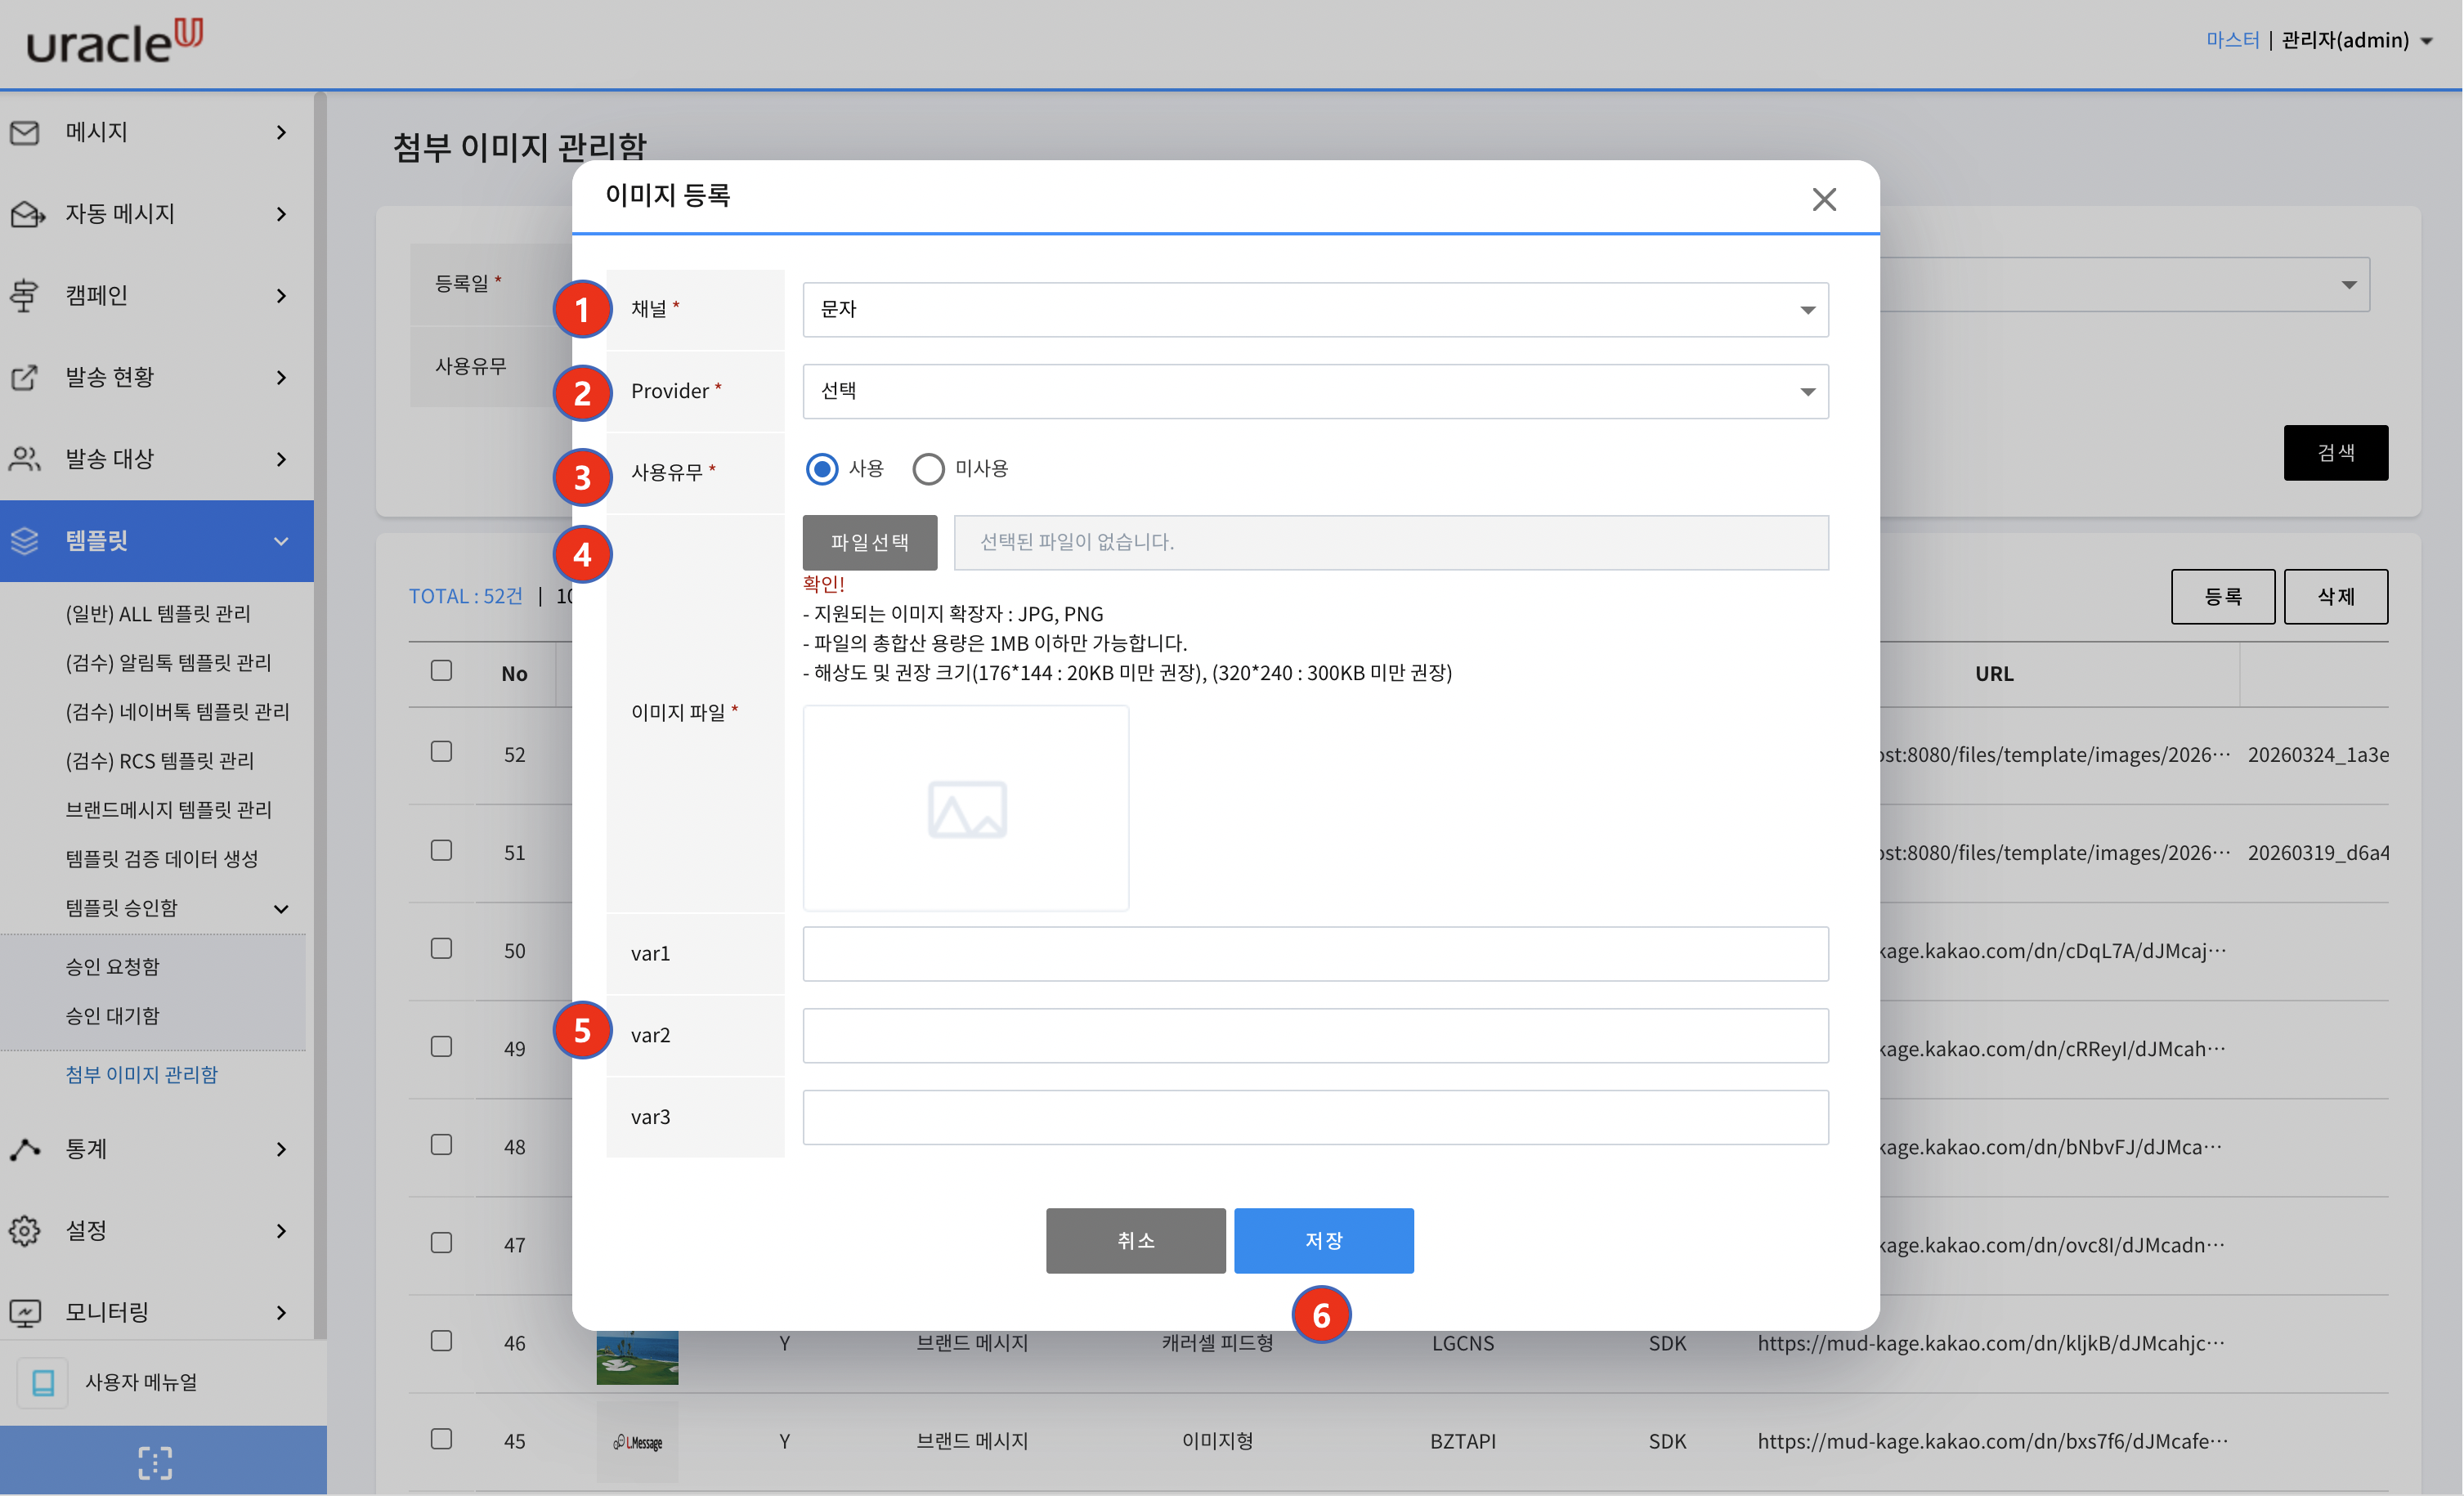
Task: Select the 사용 radio button
Action: (x=822, y=469)
